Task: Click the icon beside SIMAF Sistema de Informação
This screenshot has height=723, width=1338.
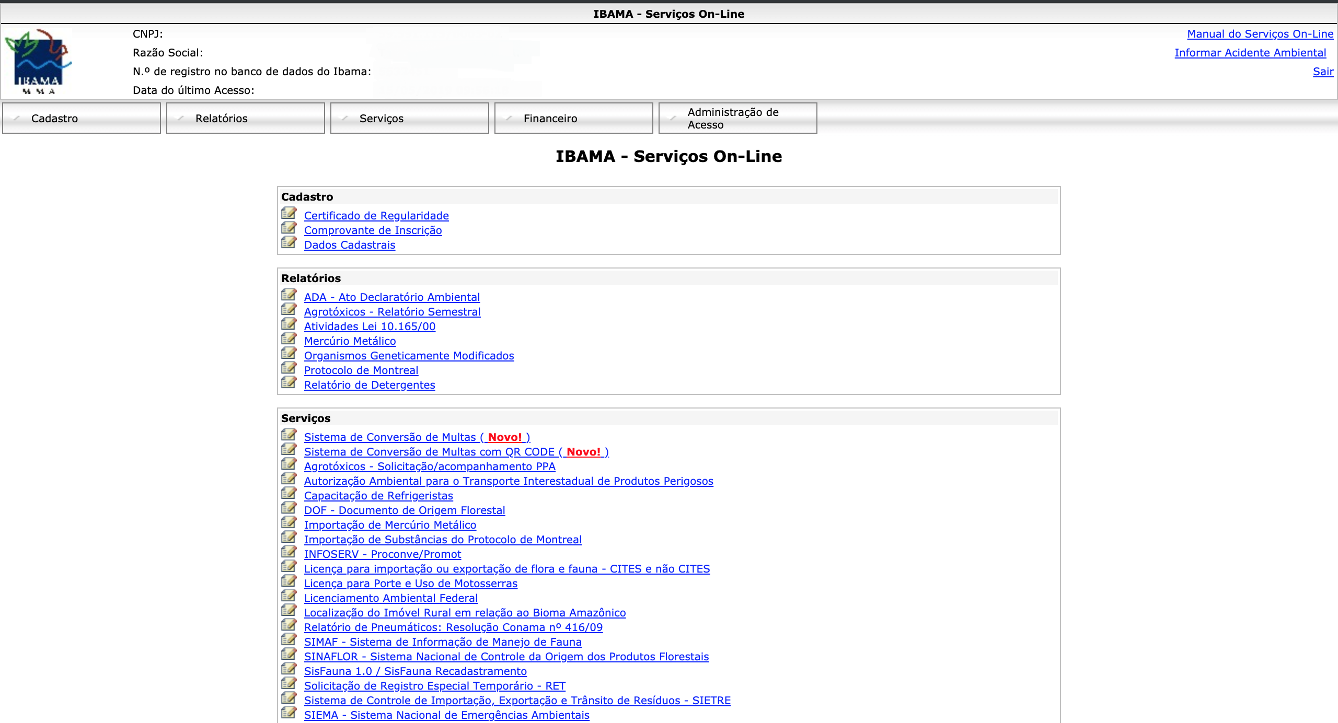Action: tap(289, 639)
